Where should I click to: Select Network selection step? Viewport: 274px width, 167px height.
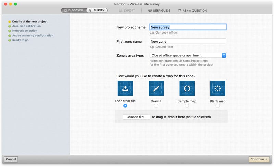[25, 31]
